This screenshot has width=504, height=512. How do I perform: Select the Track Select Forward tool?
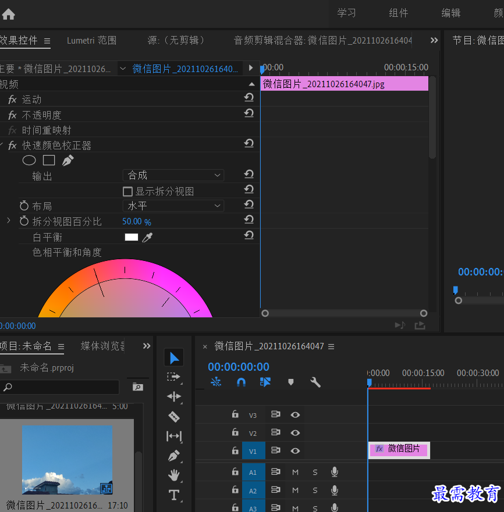pos(173,377)
